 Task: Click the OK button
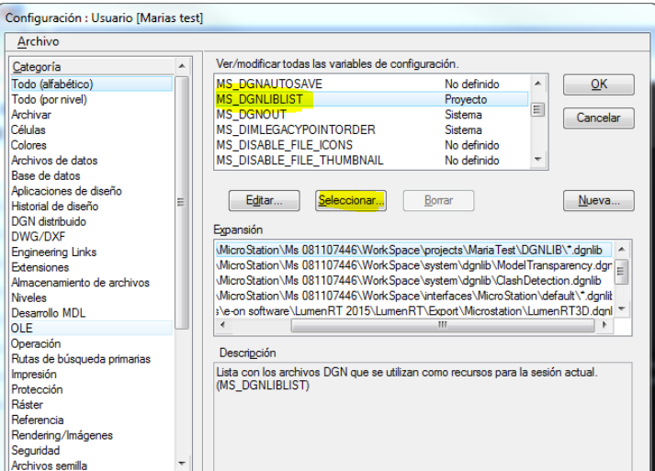coord(598,84)
